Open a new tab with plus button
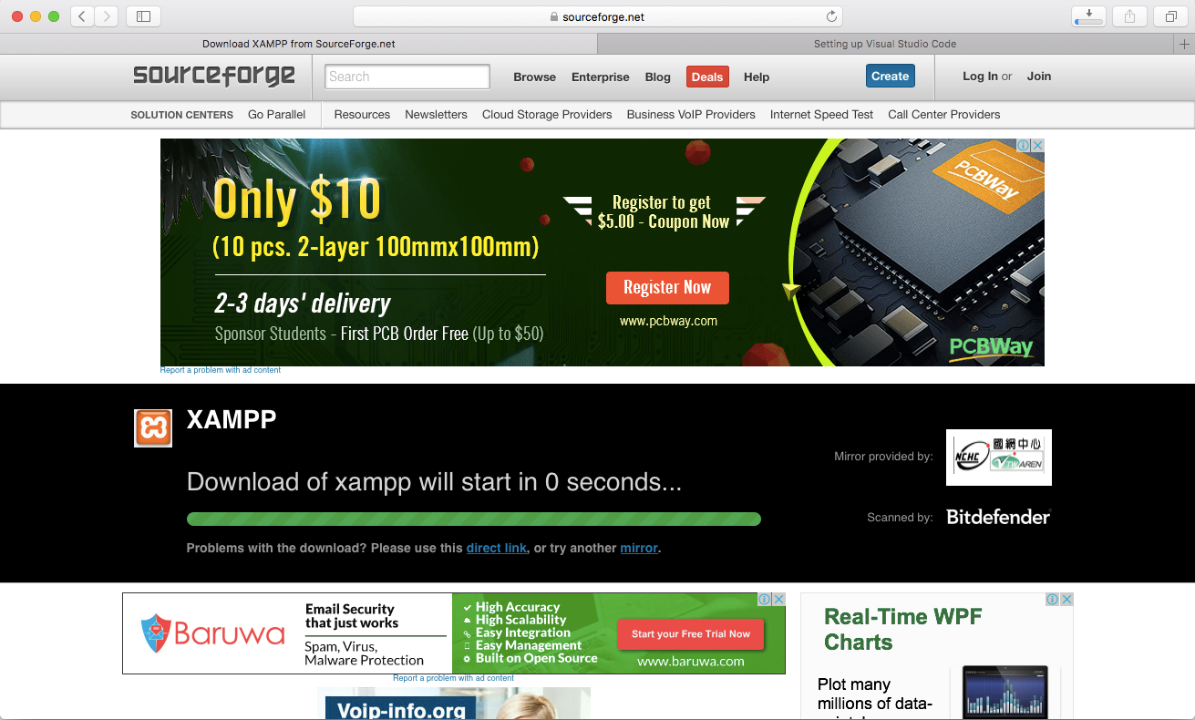Viewport: 1195px width, 720px height. pos(1184,44)
